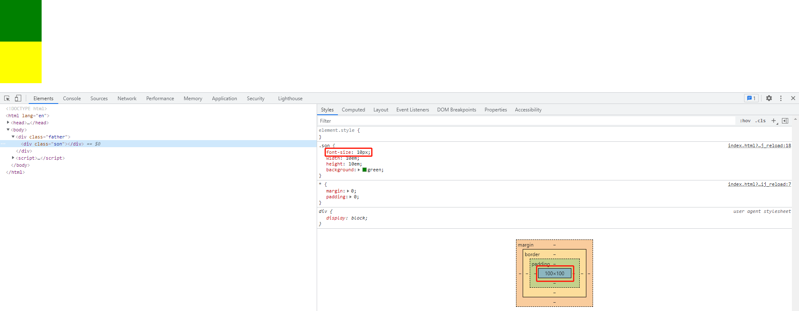
Task: Click the padding label in box model
Action: coord(541,264)
